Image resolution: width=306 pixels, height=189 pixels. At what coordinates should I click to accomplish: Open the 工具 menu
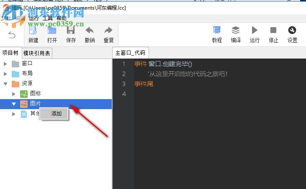tap(48, 18)
